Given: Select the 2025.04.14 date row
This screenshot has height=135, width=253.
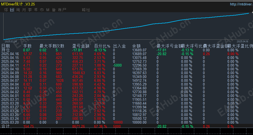Looking at the screenshot, I should coord(10,61).
